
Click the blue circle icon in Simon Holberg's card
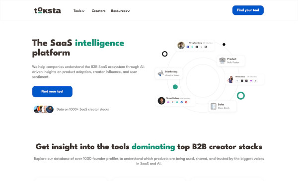[181, 102]
